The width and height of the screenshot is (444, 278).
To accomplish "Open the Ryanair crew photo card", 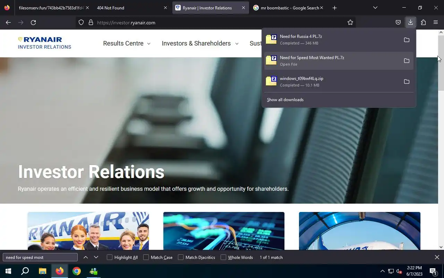I will [88, 231].
